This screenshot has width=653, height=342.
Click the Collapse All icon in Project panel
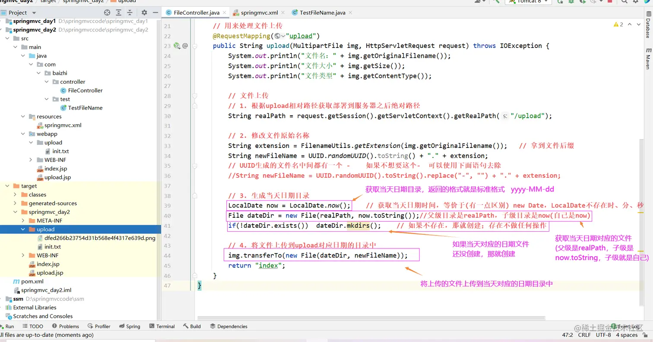pos(130,13)
